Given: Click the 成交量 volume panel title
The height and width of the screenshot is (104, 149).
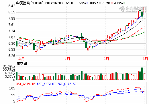Looking at the screenshot, I should tap(22, 64).
